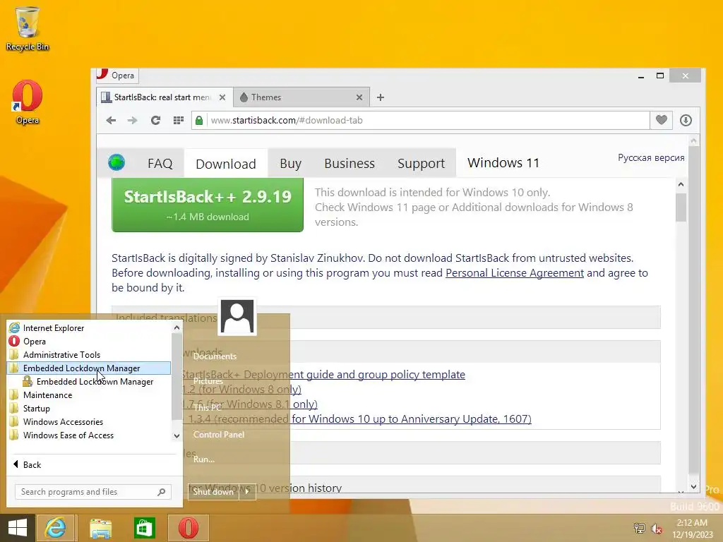Open the Buy tab
Image resolution: width=723 pixels, height=542 pixels.
click(290, 163)
